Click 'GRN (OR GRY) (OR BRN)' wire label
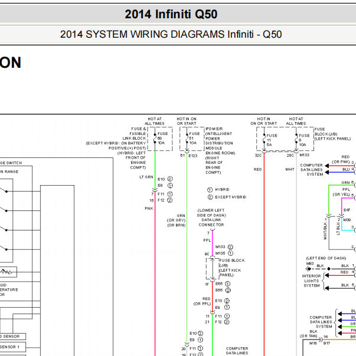Image resolution: width=356 pixels, height=356 pixels. pyautogui.click(x=177, y=220)
